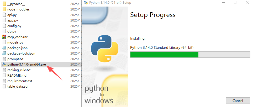Select requirements.txt in the list
This screenshot has width=253, height=107.
click(20, 81)
